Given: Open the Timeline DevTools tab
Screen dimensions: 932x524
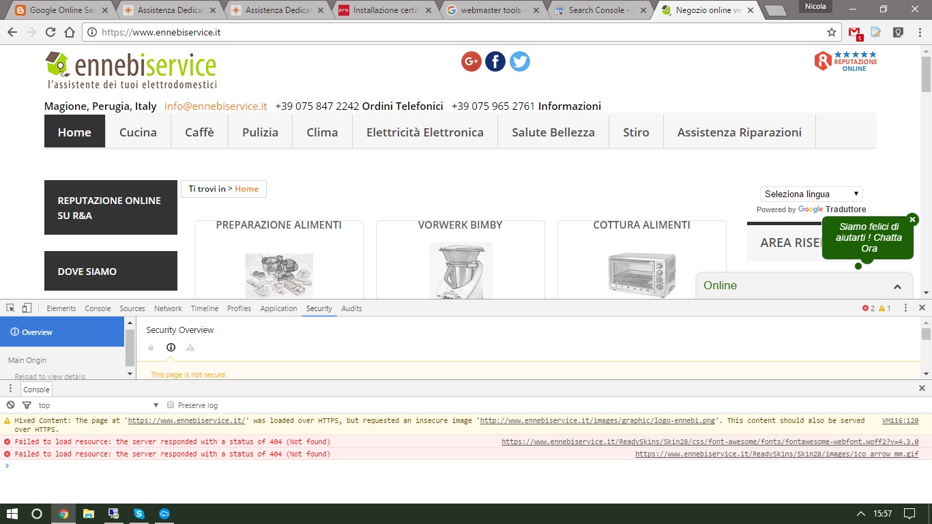Looking at the screenshot, I should [x=205, y=308].
